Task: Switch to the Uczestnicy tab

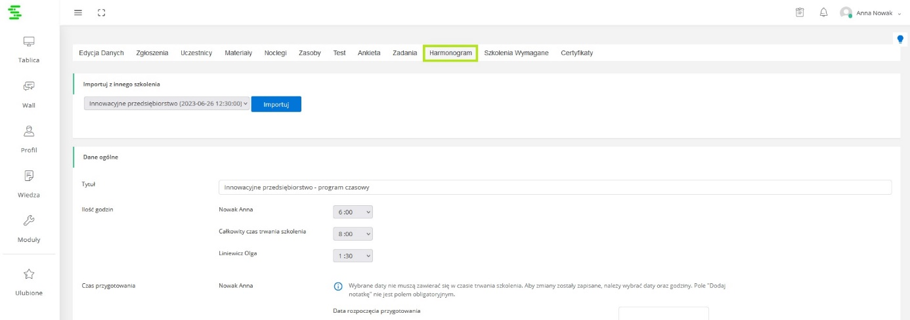Action: pos(196,53)
